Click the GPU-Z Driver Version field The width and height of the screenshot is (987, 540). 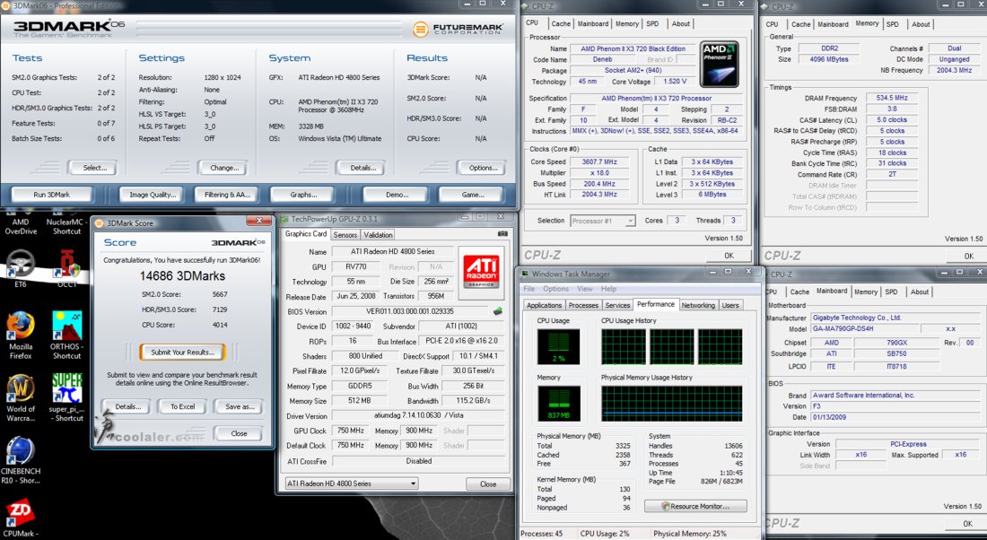(418, 415)
